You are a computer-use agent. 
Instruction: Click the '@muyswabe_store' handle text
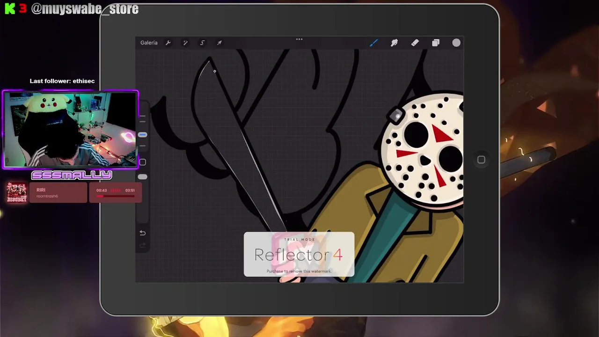coord(85,9)
